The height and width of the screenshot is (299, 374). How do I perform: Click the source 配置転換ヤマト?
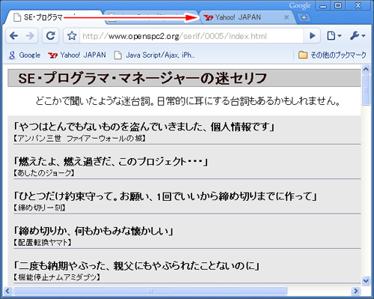(x=43, y=242)
